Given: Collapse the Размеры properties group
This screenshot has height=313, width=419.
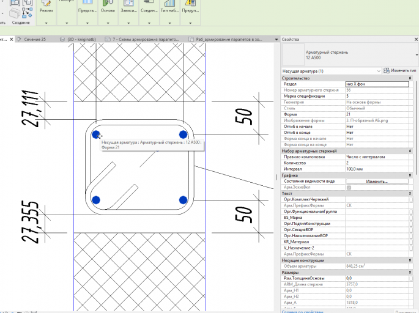Looking at the screenshot, I should [x=410, y=273].
